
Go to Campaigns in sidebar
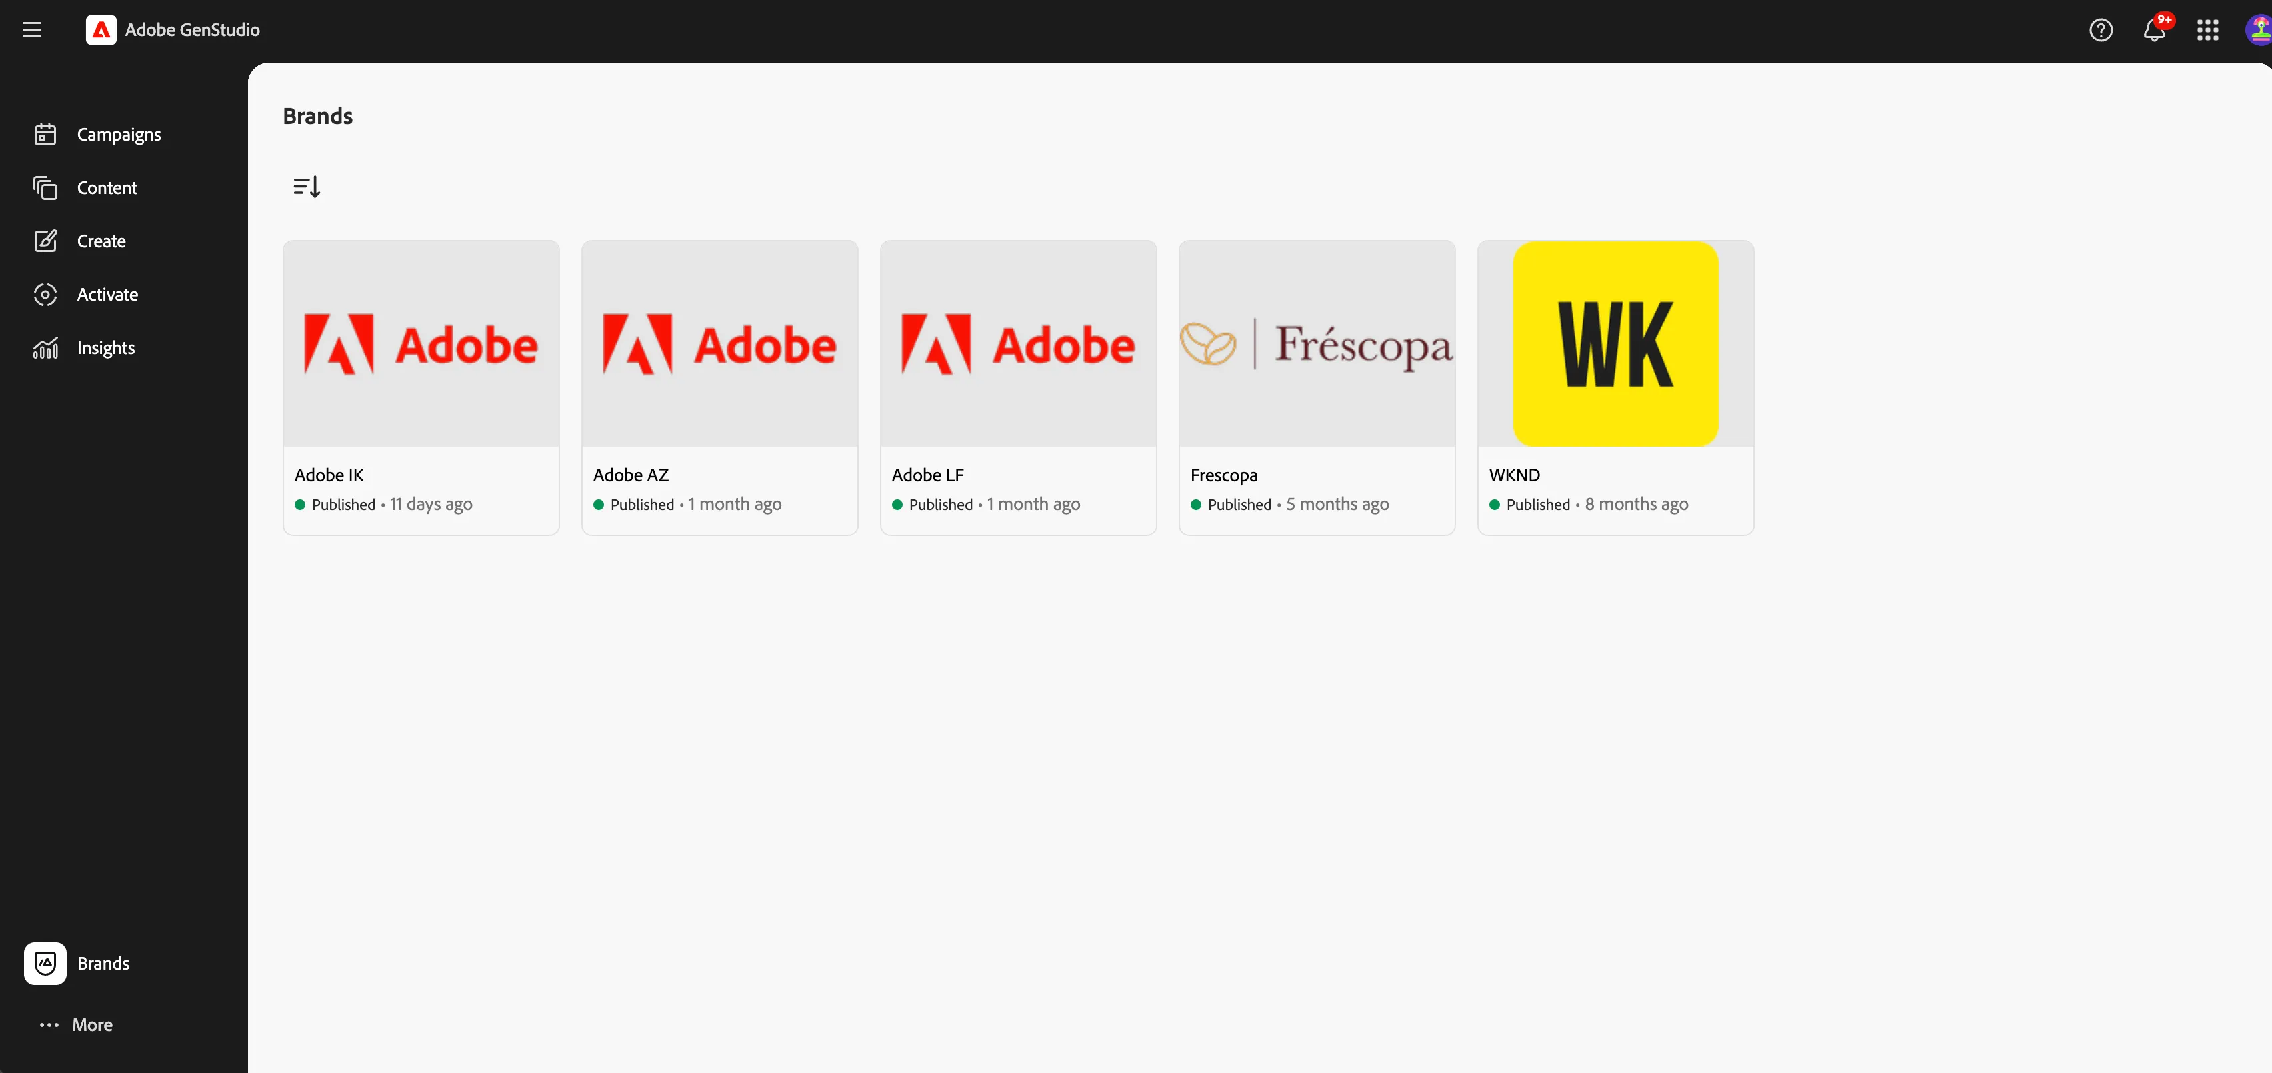tap(118, 134)
